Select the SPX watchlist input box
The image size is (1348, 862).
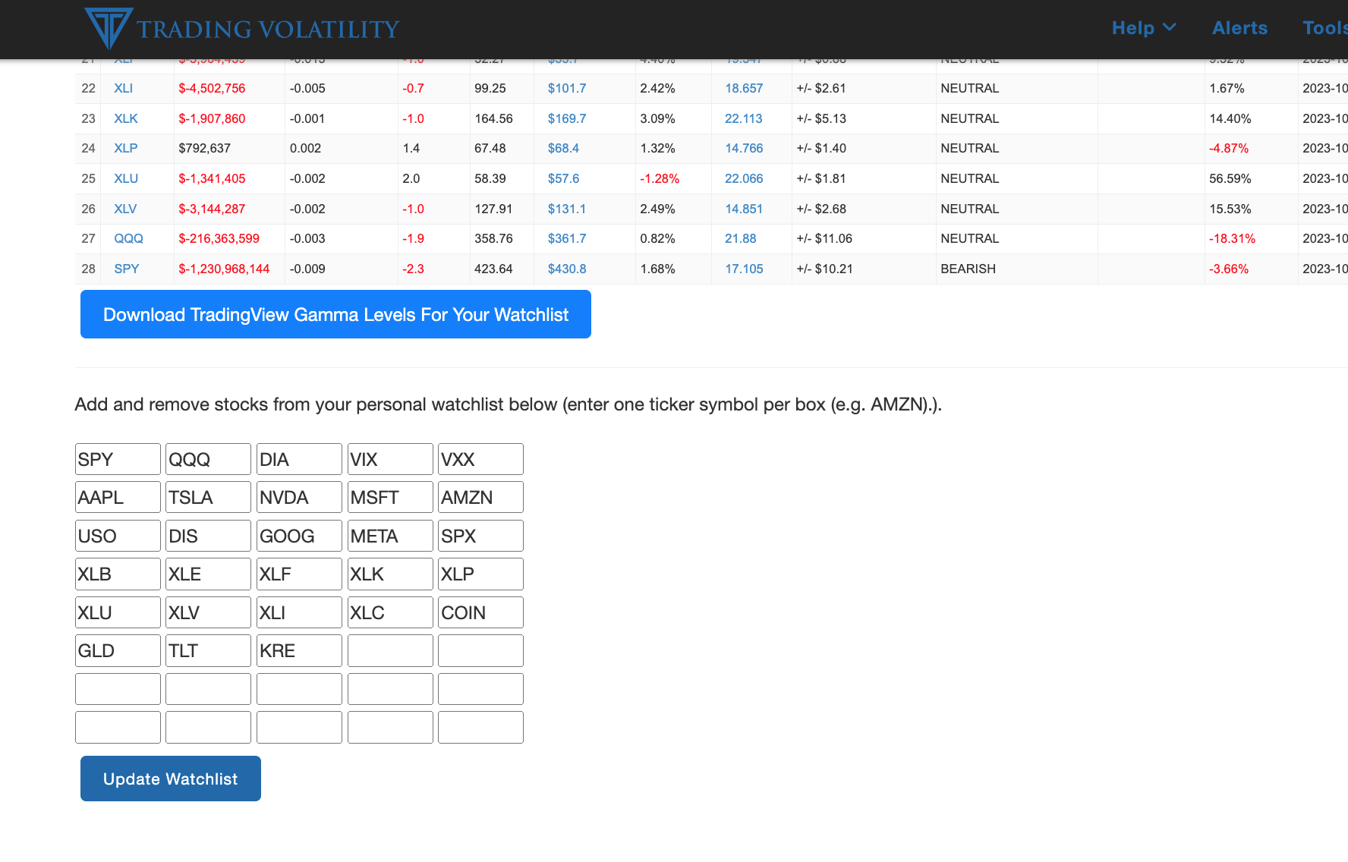480,536
